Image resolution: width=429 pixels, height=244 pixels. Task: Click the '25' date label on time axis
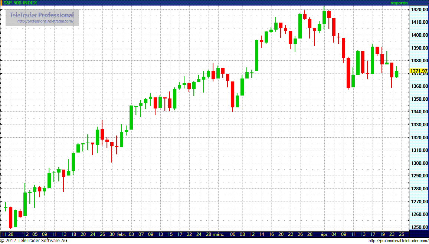402,234
